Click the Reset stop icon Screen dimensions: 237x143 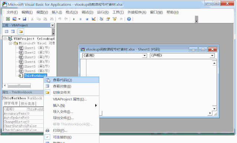point(87,19)
